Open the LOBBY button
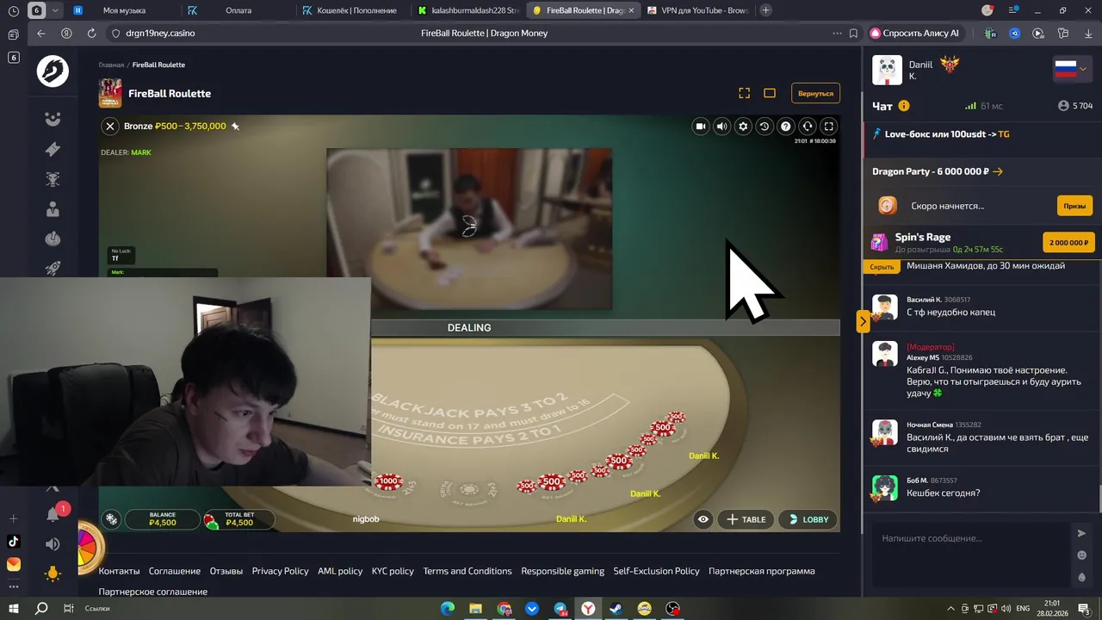Image resolution: width=1102 pixels, height=620 pixels. click(x=808, y=519)
